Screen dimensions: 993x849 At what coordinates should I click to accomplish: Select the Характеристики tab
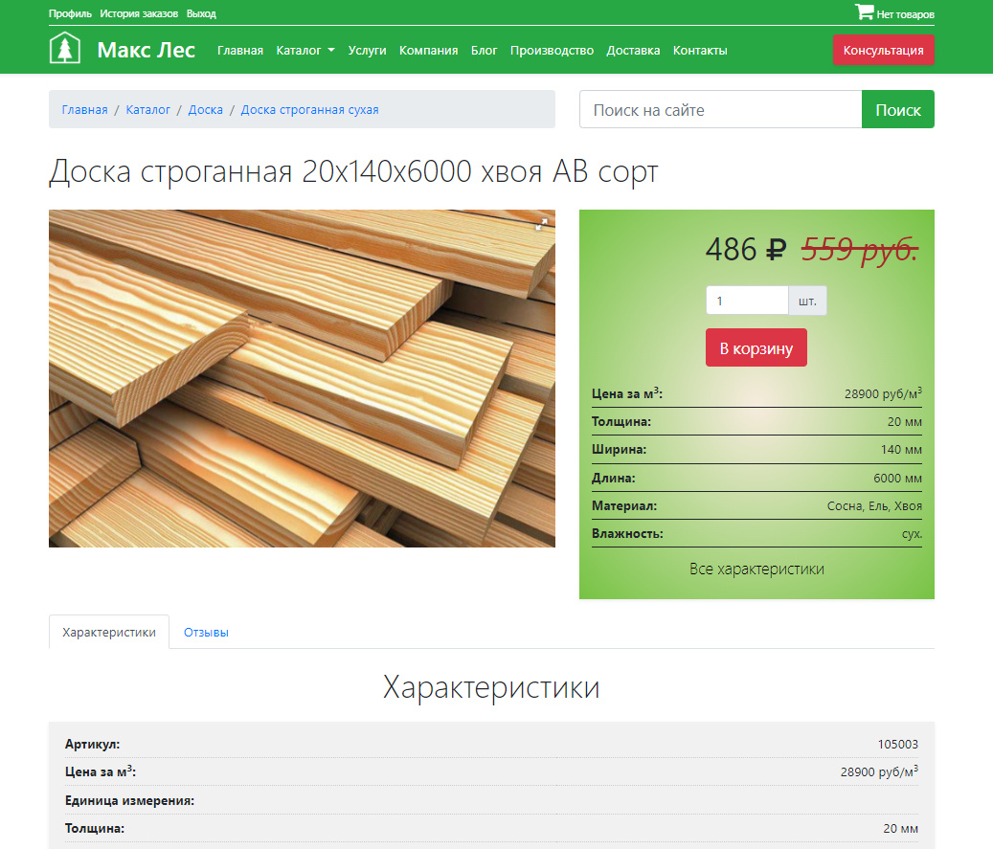(109, 632)
